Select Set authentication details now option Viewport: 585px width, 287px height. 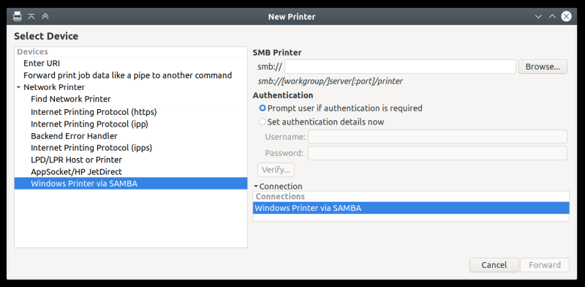pyautogui.click(x=322, y=122)
